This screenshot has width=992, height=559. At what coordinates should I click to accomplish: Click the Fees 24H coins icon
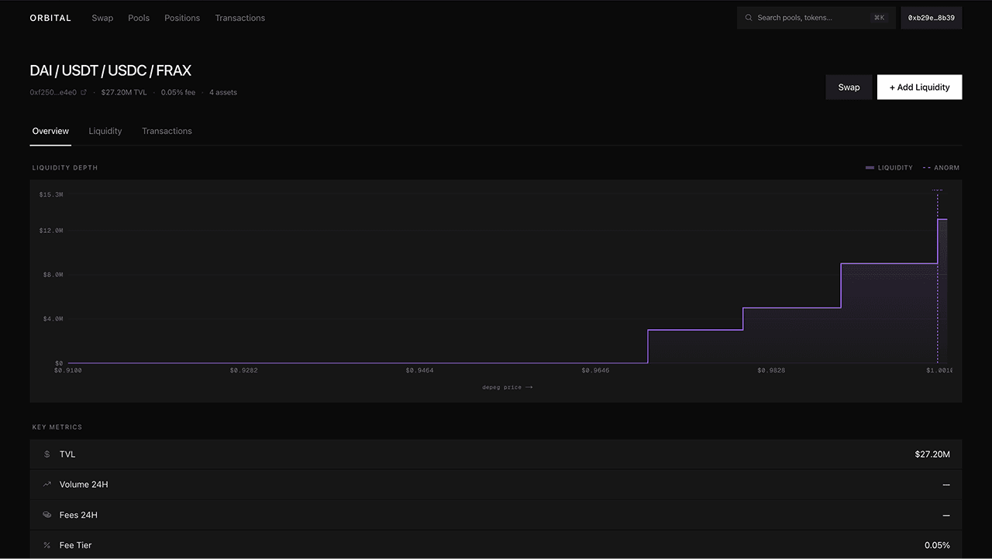click(47, 515)
